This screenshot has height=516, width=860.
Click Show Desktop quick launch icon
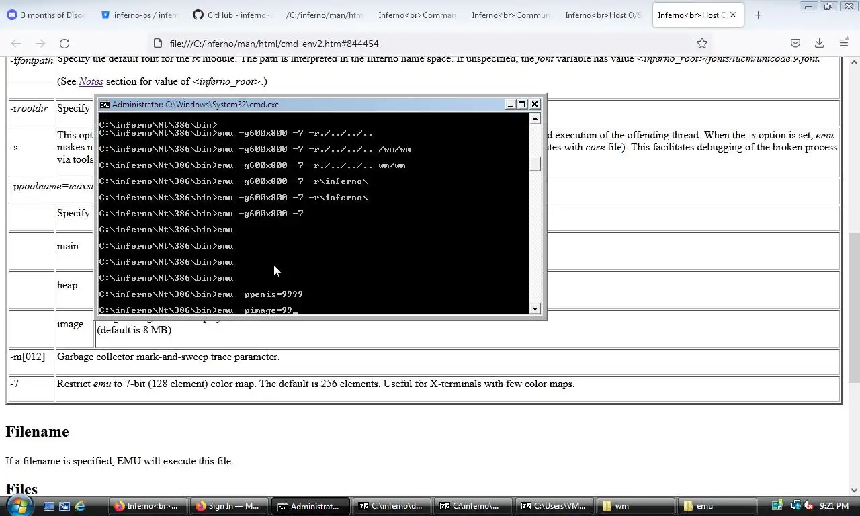point(49,506)
